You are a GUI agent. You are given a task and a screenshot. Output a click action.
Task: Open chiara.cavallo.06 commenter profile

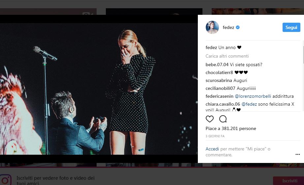click(x=223, y=104)
